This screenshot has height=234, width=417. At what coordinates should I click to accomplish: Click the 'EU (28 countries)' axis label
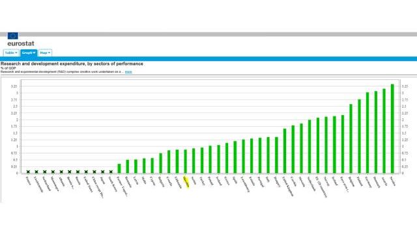coord(321,187)
